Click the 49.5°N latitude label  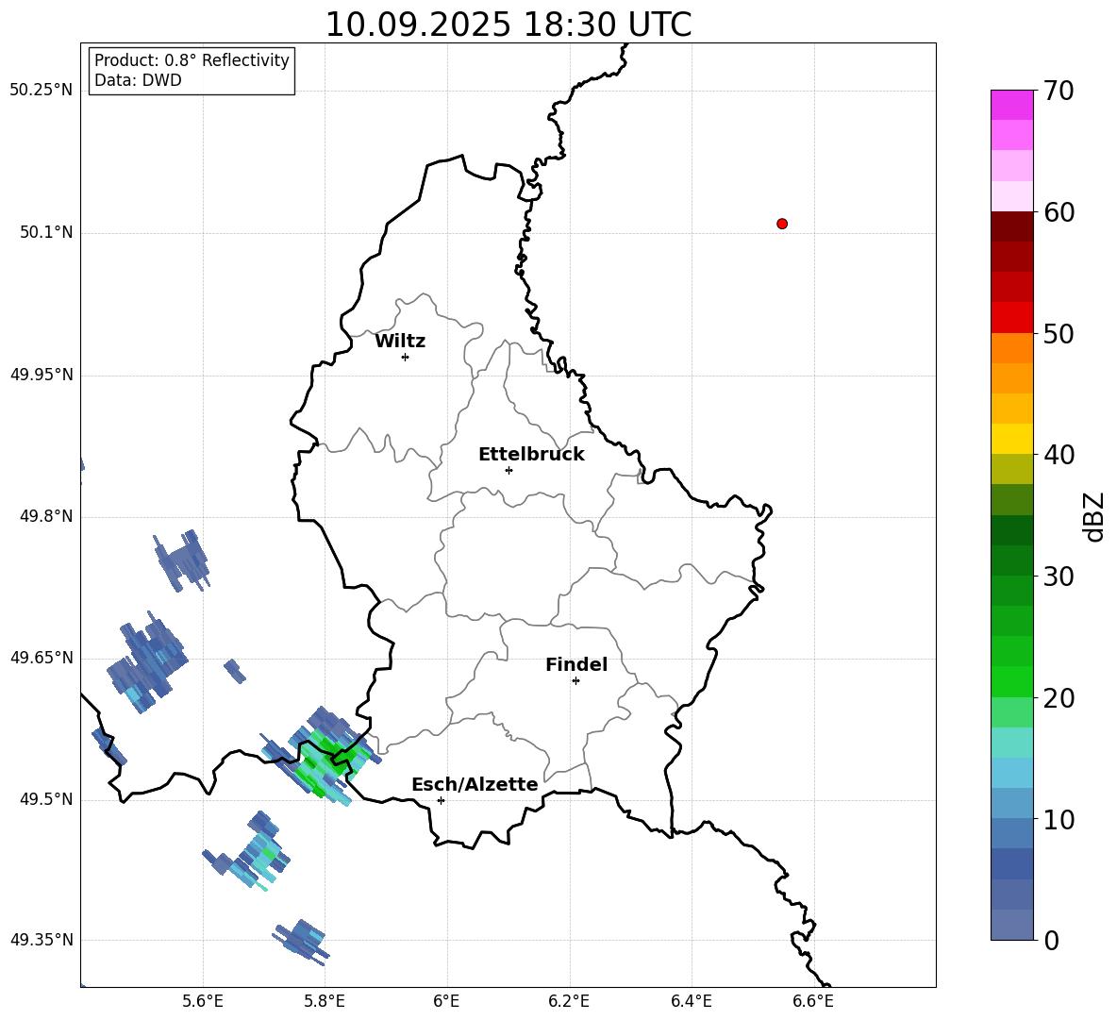(46, 799)
